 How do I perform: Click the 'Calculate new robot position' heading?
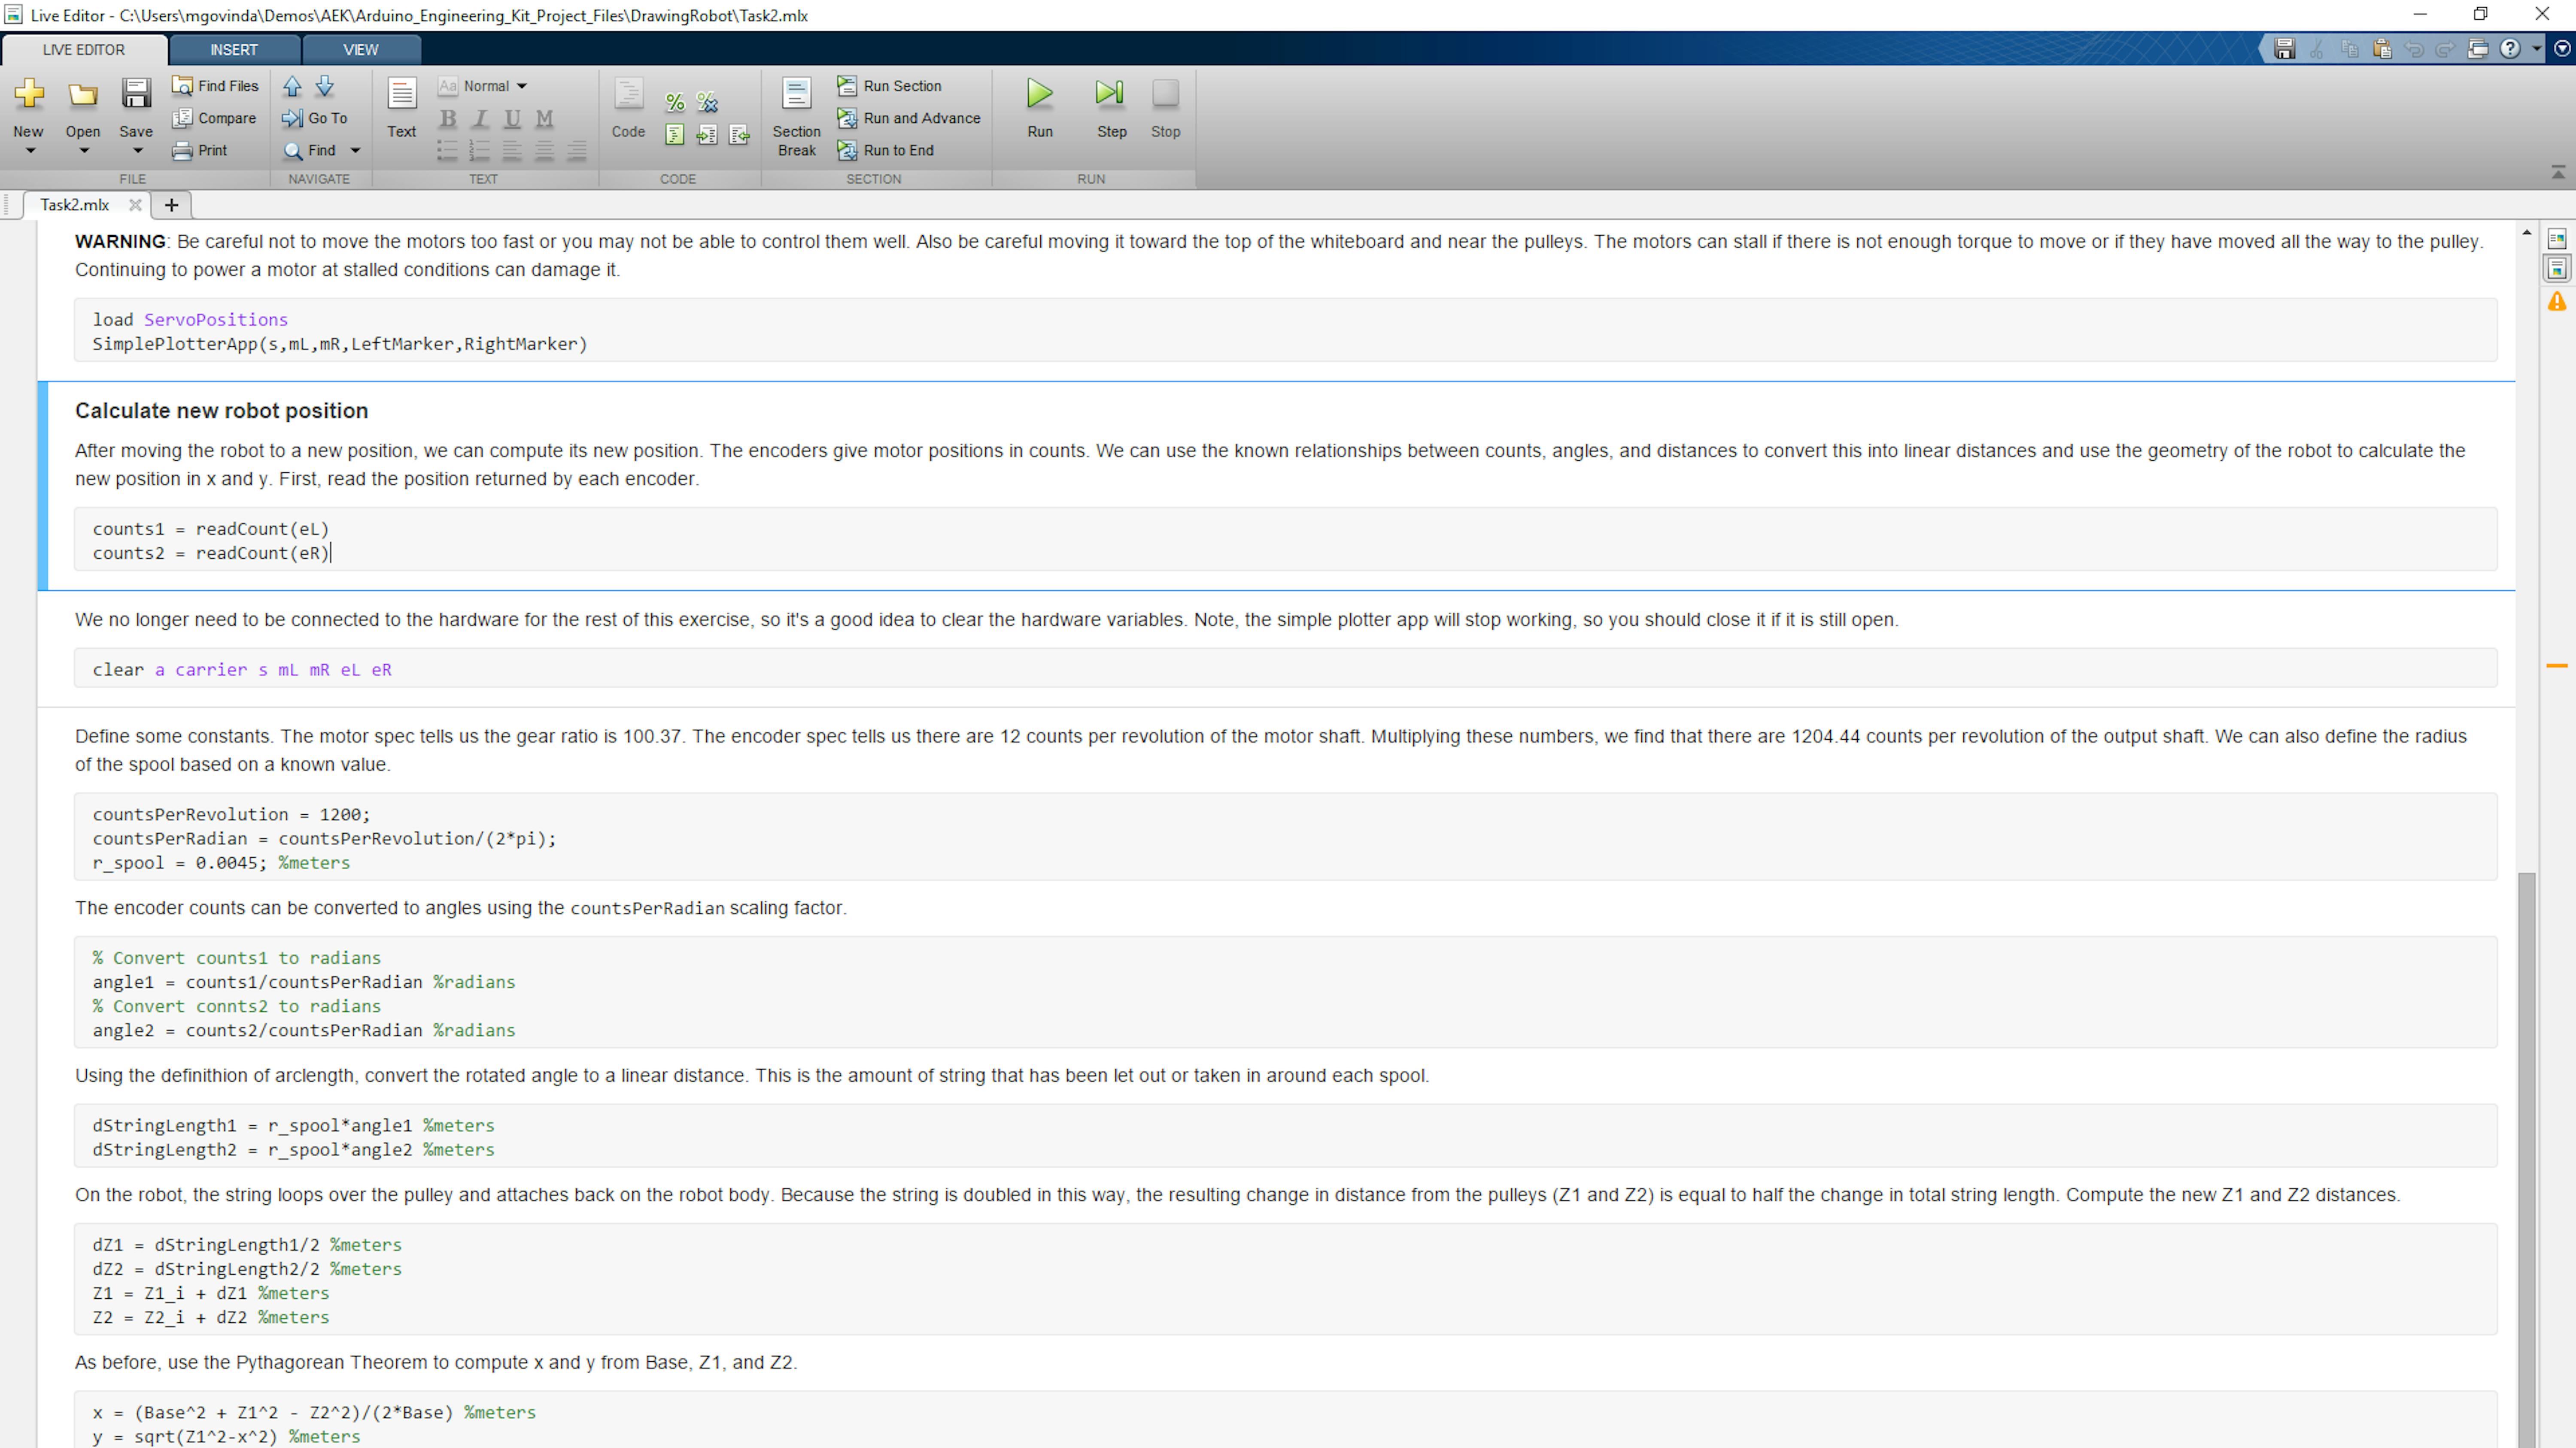[x=221, y=411]
